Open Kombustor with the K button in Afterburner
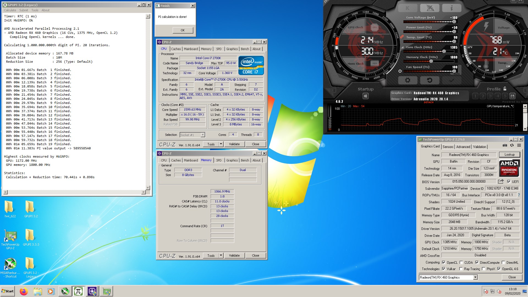This screenshot has width=528, height=297. (x=407, y=8)
